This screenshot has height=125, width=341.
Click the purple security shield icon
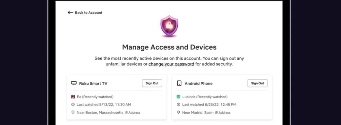pos(169,26)
